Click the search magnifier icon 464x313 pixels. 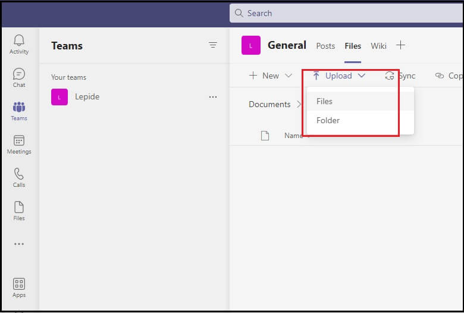239,13
